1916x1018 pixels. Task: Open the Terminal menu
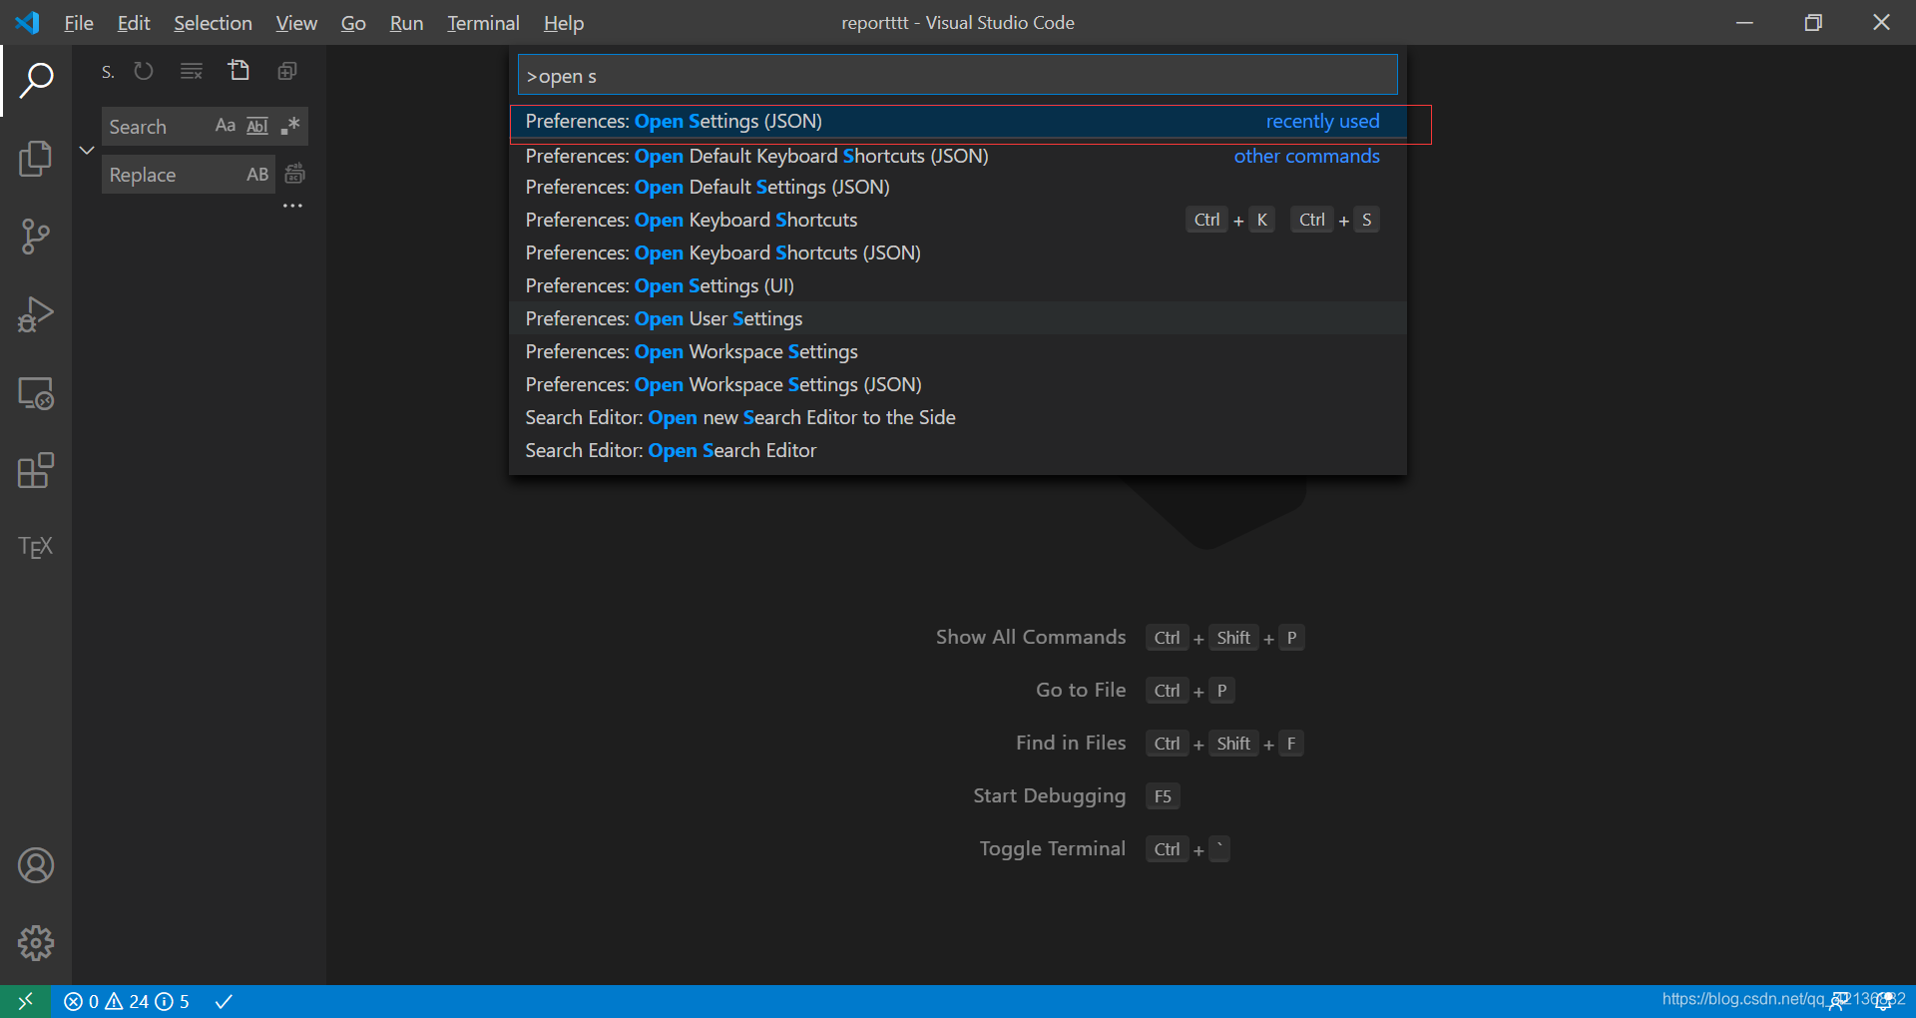point(483,23)
